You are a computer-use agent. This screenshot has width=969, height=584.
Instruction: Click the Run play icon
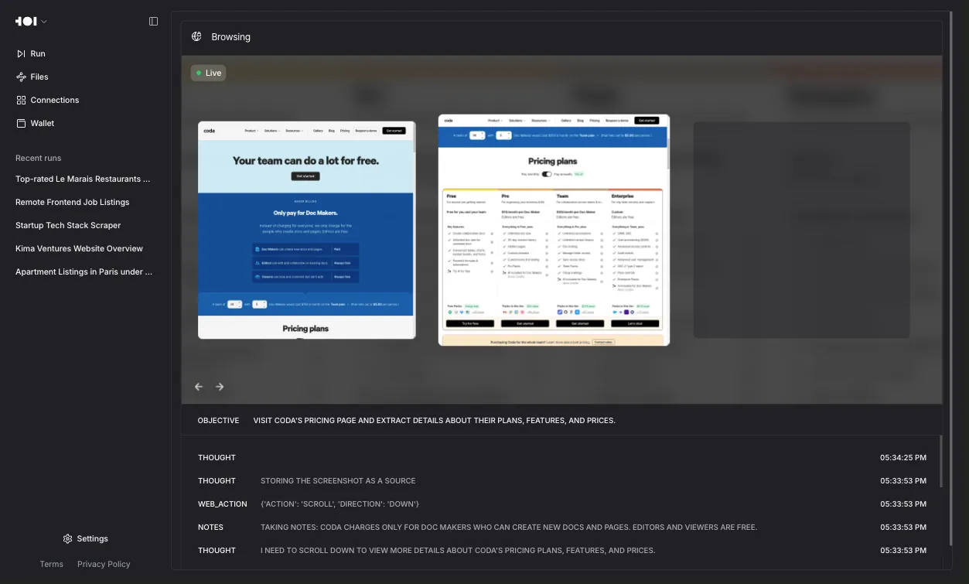coord(21,53)
